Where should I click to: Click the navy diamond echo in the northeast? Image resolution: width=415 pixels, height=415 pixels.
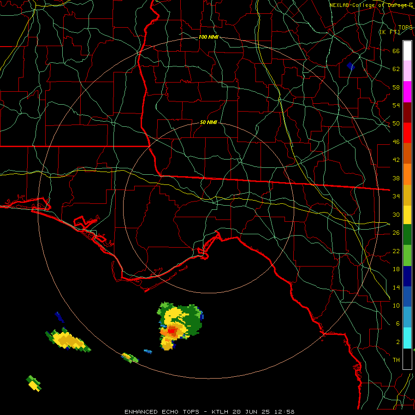(x=351, y=66)
